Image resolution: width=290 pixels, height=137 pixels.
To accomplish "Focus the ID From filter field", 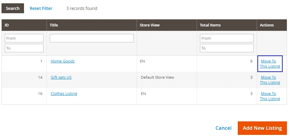I will pyautogui.click(x=24, y=38).
